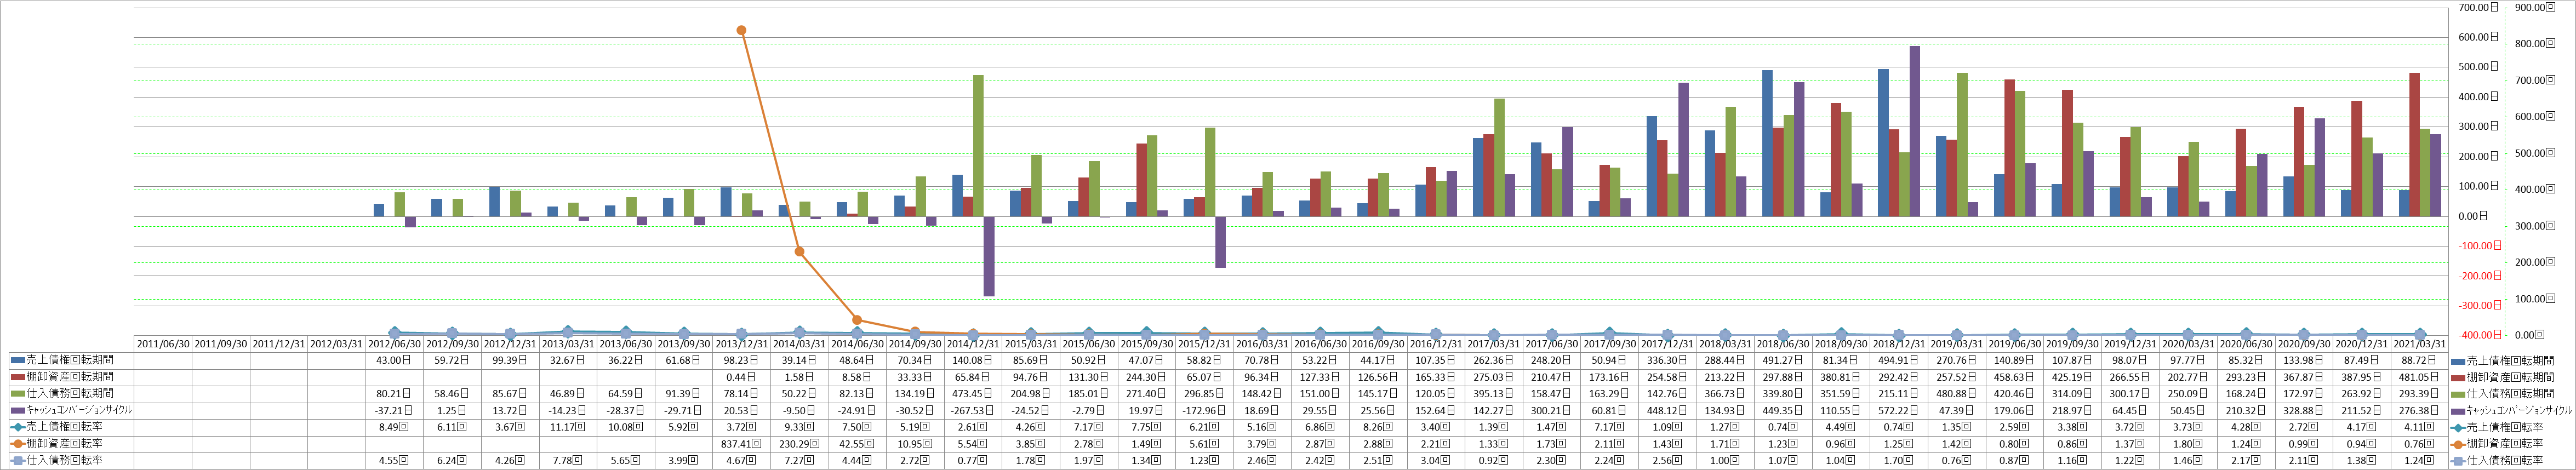The image size is (2576, 470).
Task: Click the green 仕入債務回転期間 swatch in right legend
Action: pyautogui.click(x=2459, y=394)
